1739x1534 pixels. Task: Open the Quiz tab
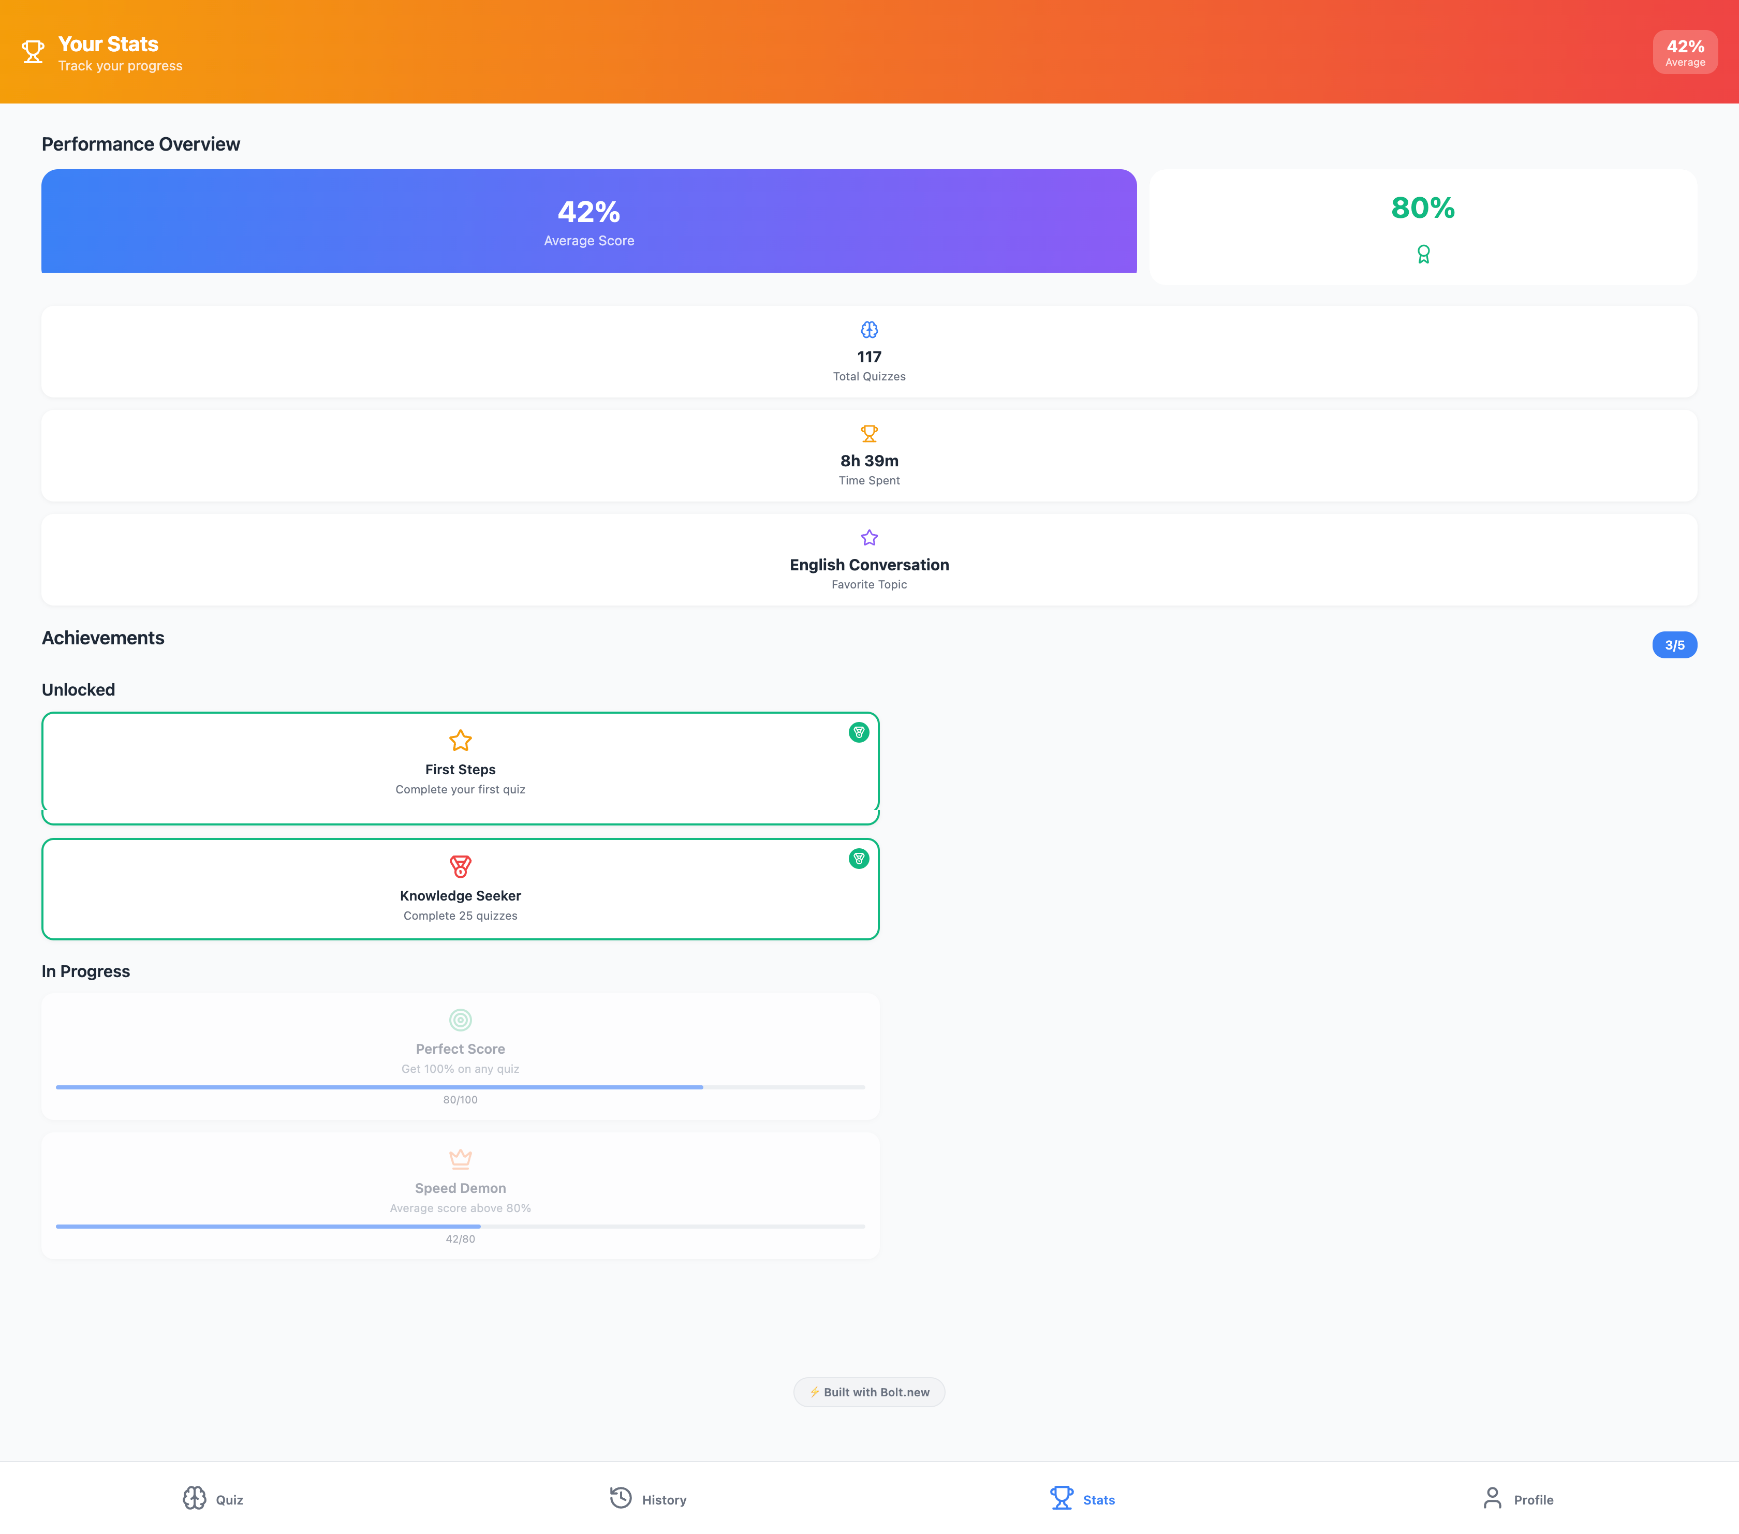[x=213, y=1499]
